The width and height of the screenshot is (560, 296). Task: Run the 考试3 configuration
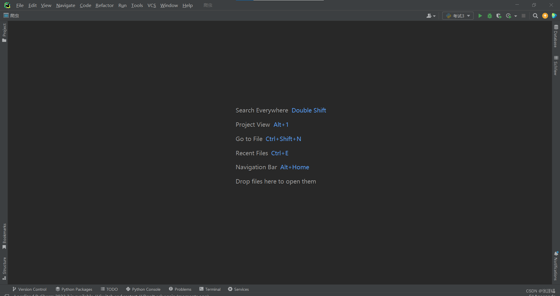click(480, 16)
